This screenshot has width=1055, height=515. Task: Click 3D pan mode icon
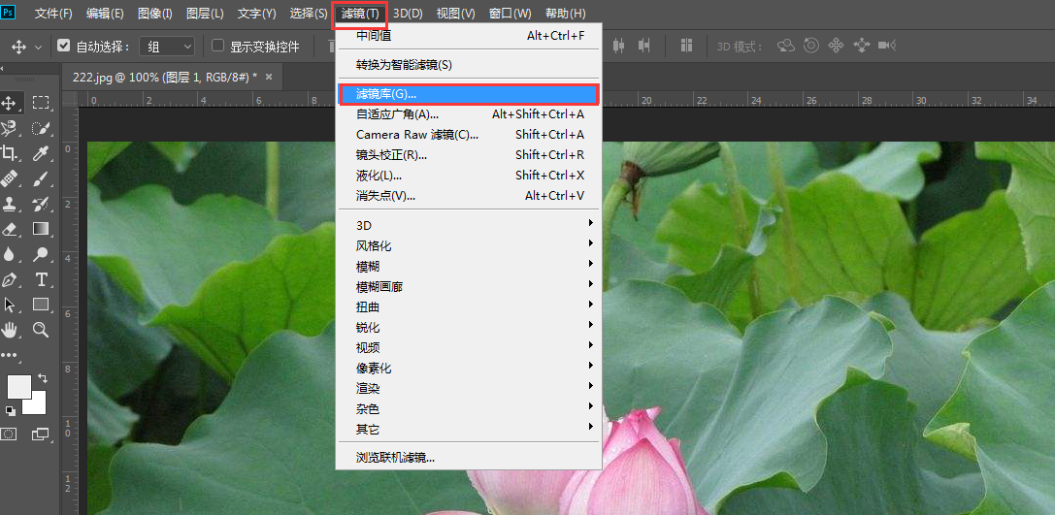(x=836, y=46)
